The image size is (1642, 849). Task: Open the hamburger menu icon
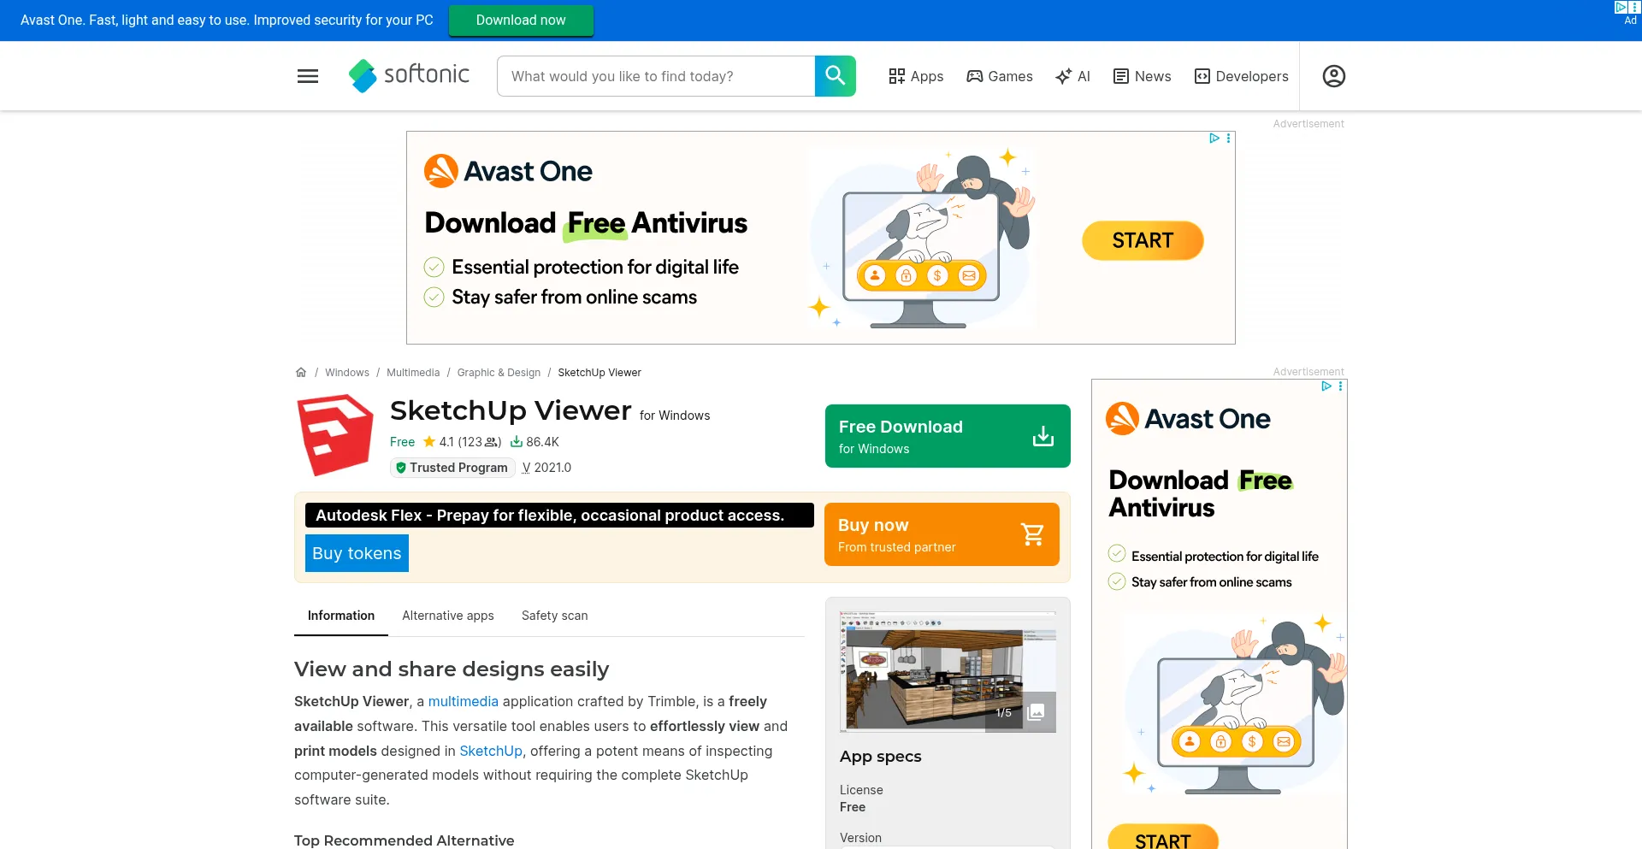(308, 76)
